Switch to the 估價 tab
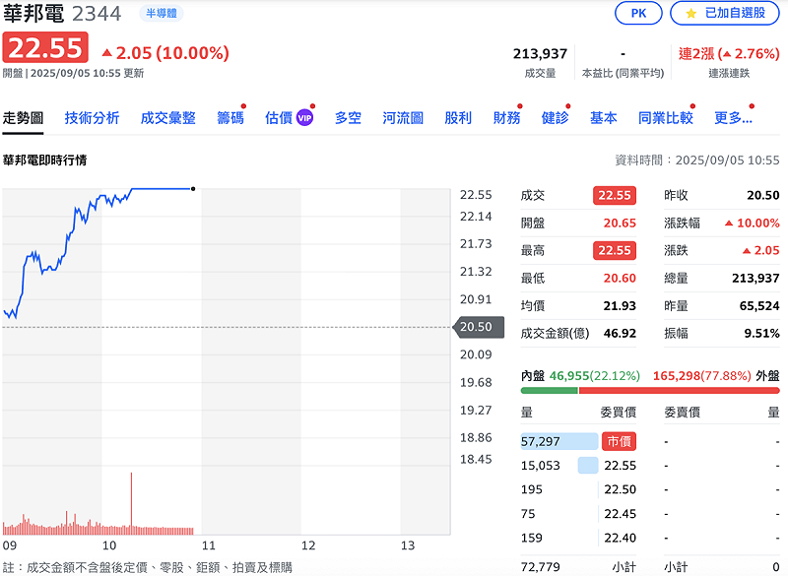 279,118
